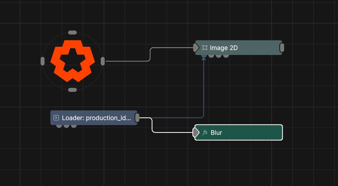Select the Image 2D node label
Screen dimensions: 338x186
(224, 48)
